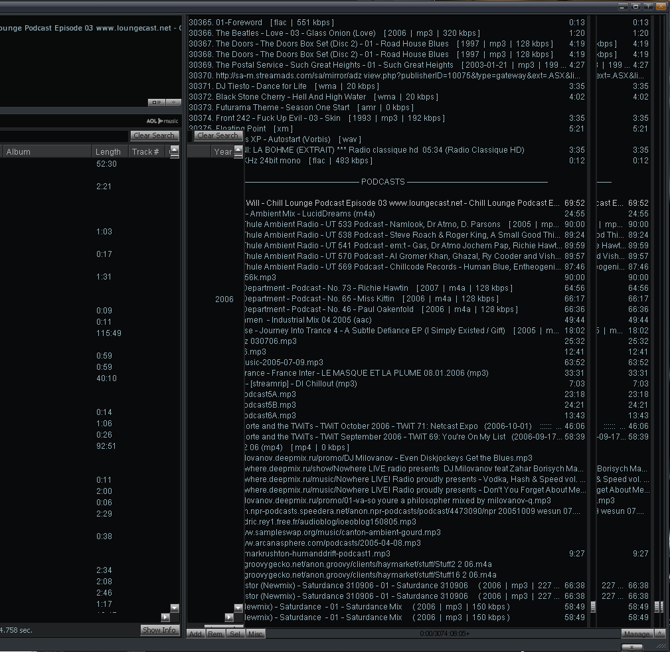The image size is (670, 652).
Task: Select Even Diskjockeys Get the Blues.mp3
Action: (415, 458)
